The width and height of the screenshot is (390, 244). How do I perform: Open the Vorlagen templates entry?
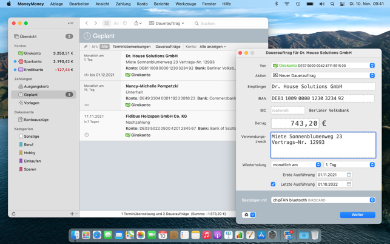tap(44, 103)
